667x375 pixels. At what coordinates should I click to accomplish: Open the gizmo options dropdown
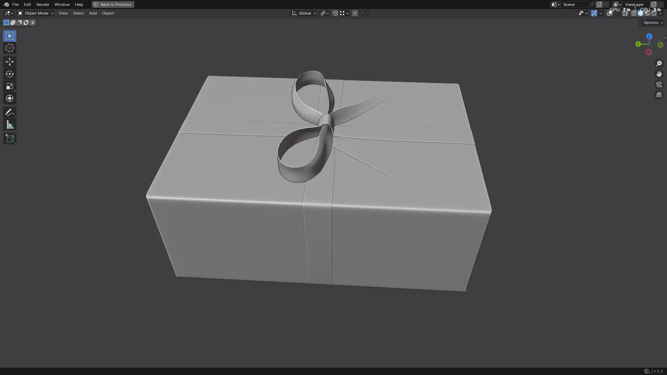click(601, 13)
